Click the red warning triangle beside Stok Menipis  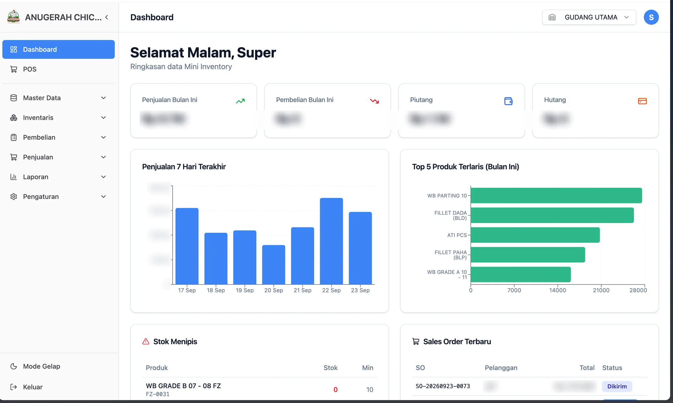(146, 341)
